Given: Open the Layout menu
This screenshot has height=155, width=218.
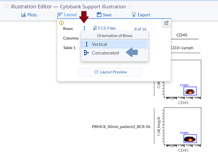Looking at the screenshot, I should 67,15.
